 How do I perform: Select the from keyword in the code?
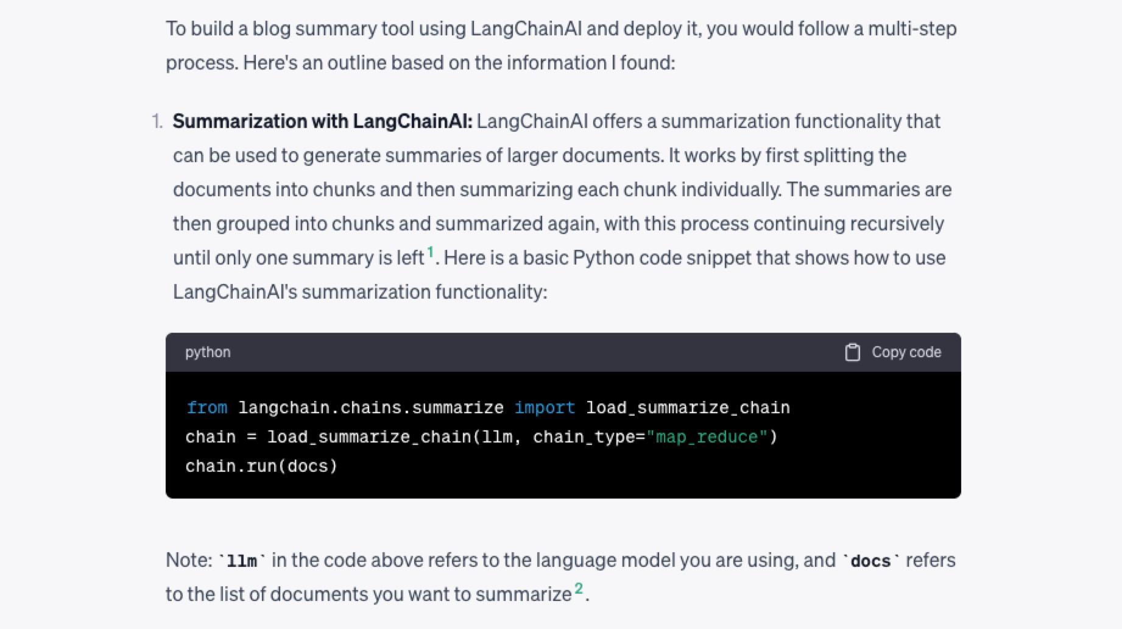207,407
